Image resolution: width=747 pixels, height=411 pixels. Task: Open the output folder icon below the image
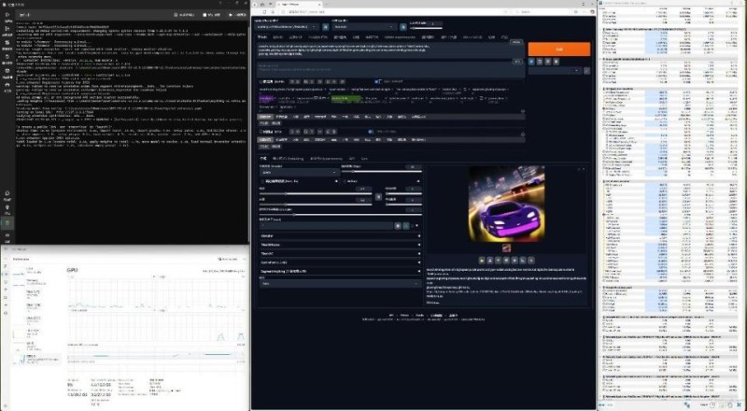[x=482, y=261]
